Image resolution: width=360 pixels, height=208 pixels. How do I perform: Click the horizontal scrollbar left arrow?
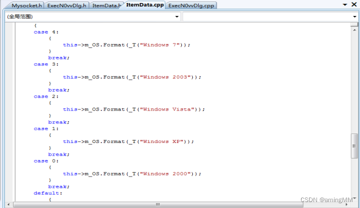(x=8, y=204)
